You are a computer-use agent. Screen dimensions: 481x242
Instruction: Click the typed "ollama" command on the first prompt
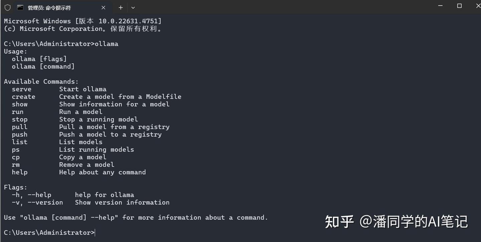point(107,44)
